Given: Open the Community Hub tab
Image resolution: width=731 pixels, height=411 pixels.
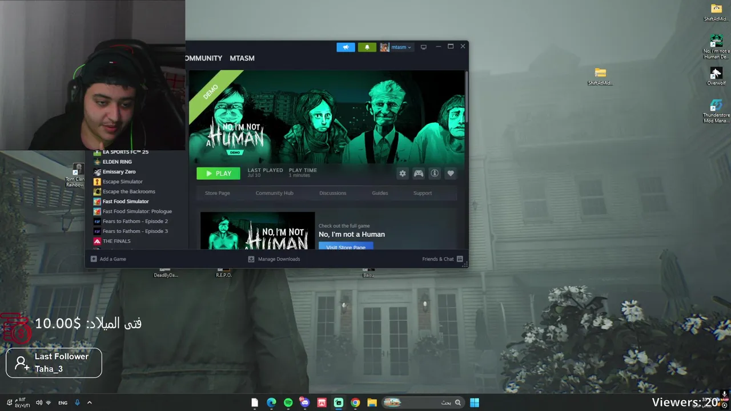Looking at the screenshot, I should [x=275, y=193].
